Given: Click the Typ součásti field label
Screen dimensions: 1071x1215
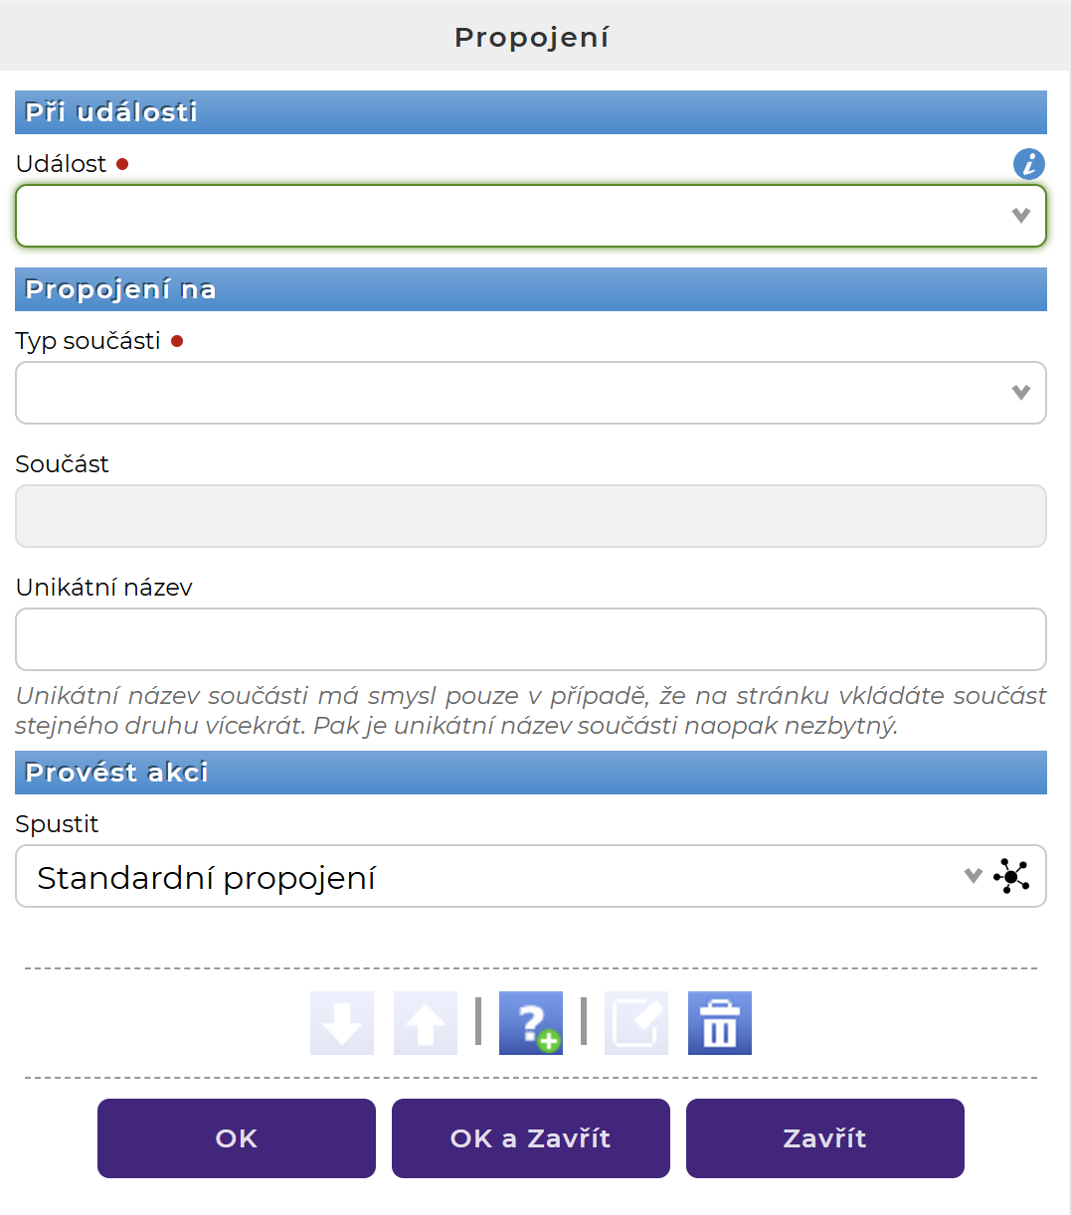Looking at the screenshot, I should tap(89, 341).
